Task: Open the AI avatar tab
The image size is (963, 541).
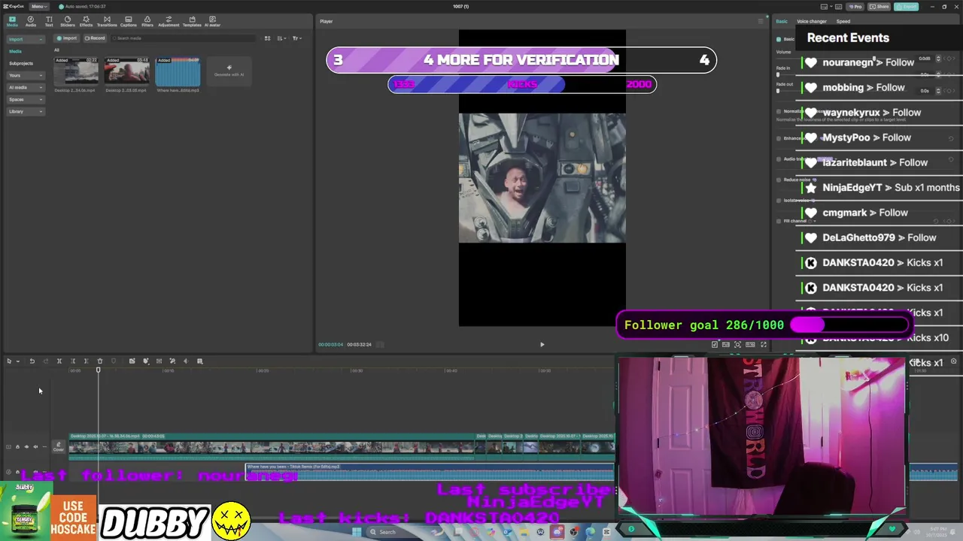Action: click(x=213, y=21)
